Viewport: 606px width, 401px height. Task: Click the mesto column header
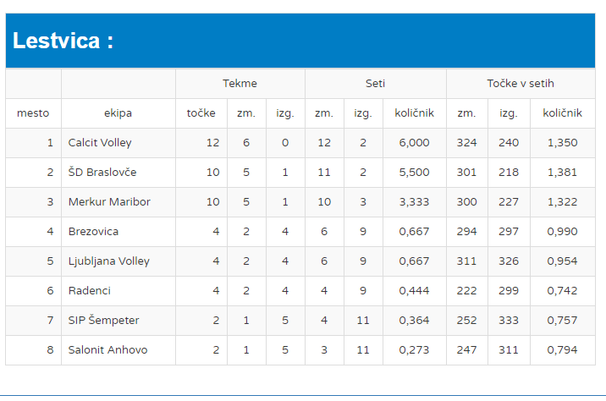[x=33, y=113]
